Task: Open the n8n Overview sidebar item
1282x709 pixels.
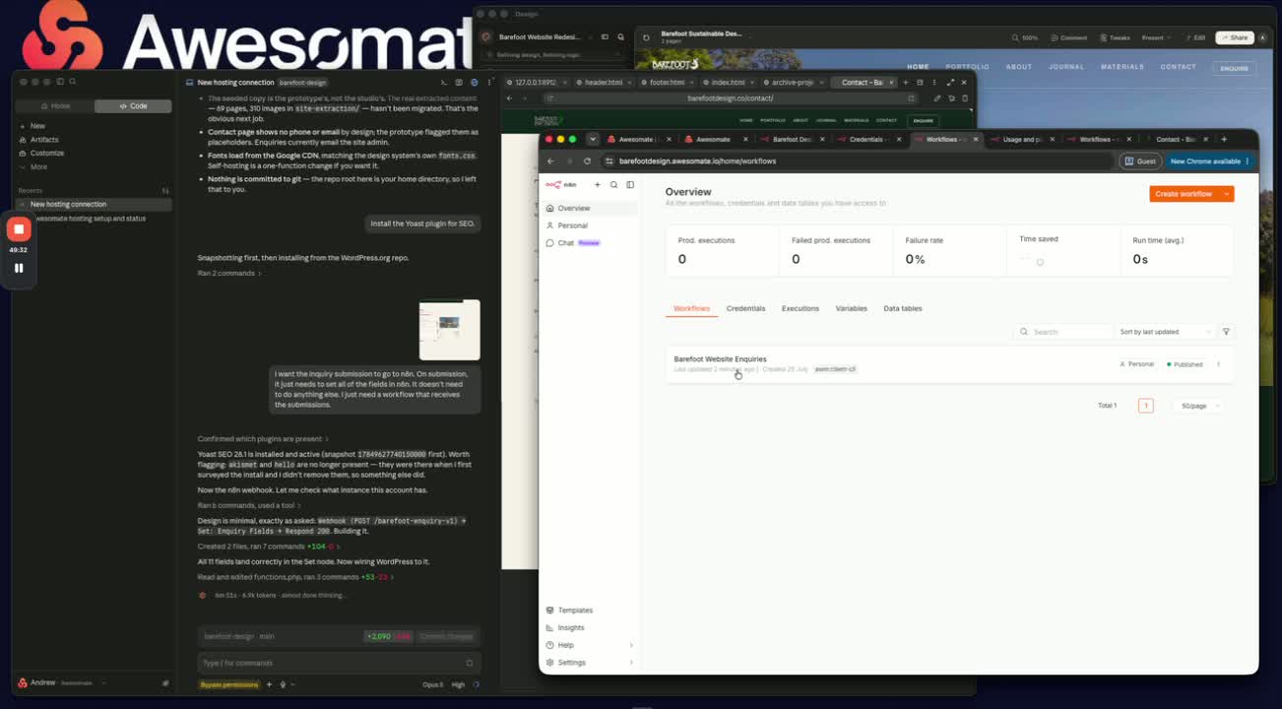Action: [x=590, y=208]
